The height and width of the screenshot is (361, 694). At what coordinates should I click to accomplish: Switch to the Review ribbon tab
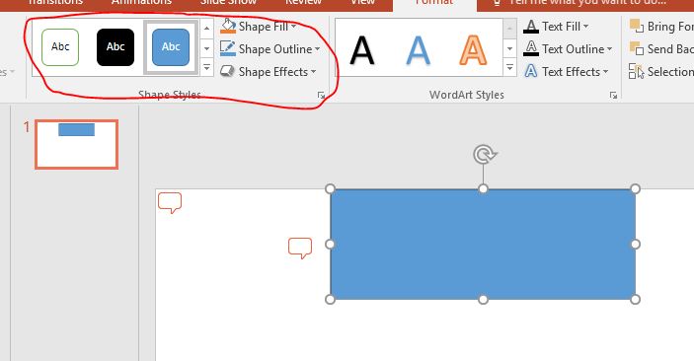click(303, 3)
